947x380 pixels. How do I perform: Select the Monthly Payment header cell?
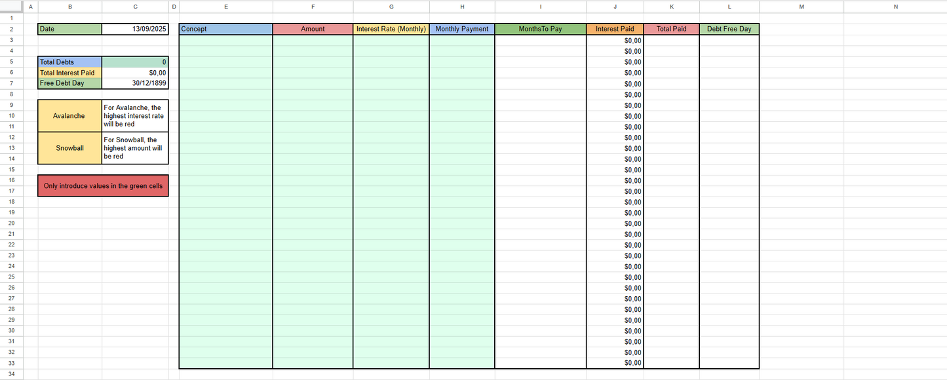461,29
